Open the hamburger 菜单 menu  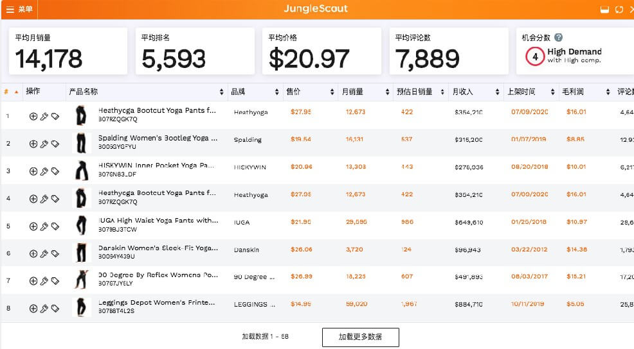click(19, 9)
